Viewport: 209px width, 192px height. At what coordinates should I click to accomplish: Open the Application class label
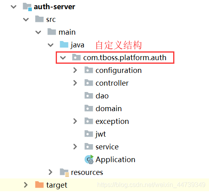point(115,160)
